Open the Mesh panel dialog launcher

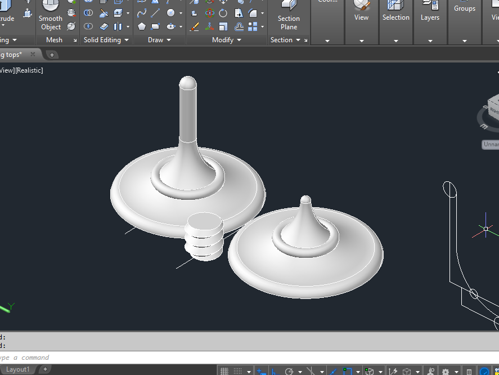(75, 40)
